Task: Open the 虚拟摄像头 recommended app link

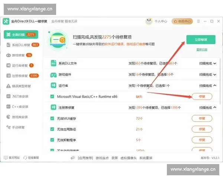Action: tap(129, 158)
